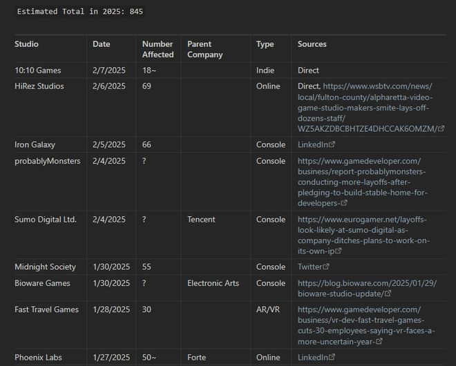
Task: Click external link icon after probablyMonsters source URL
Action: [x=344, y=204]
